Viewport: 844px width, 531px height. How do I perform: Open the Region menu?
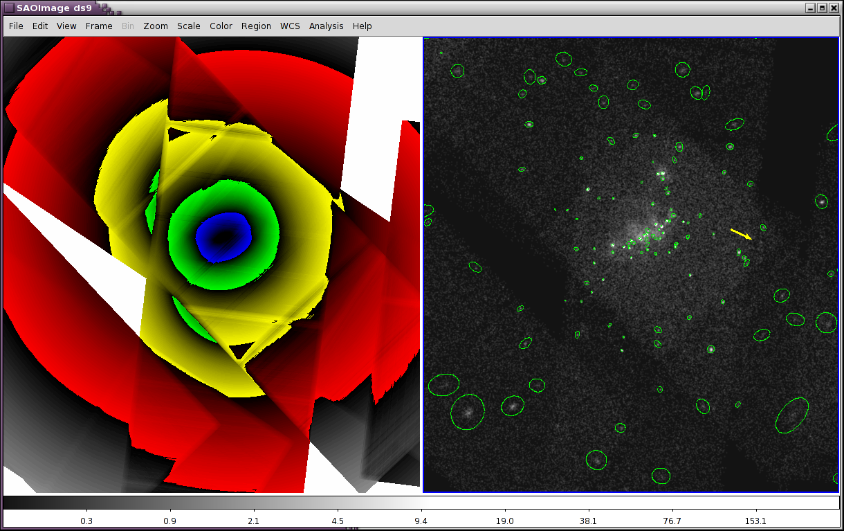(x=256, y=26)
